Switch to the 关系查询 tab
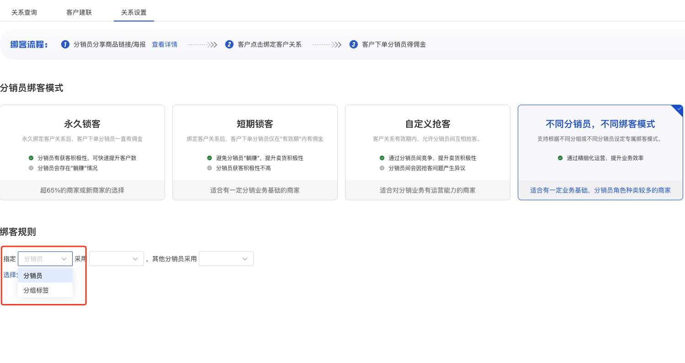 [24, 12]
